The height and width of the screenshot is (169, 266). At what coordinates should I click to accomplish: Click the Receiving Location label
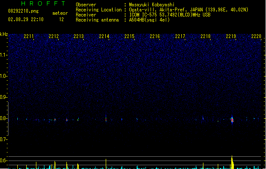99,10
